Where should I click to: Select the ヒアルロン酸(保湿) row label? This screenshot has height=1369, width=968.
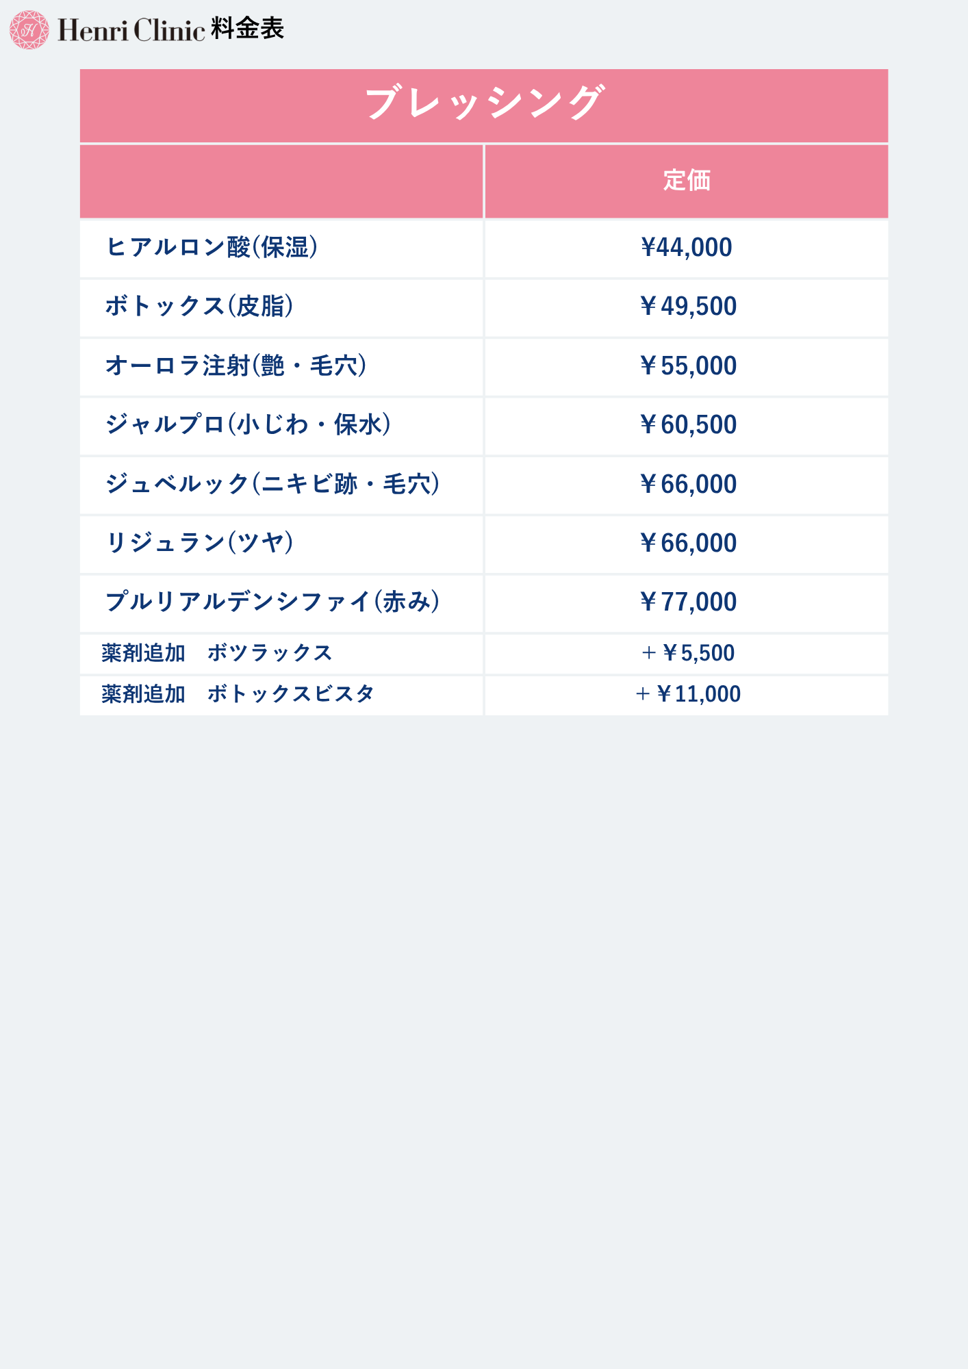coord(212,247)
